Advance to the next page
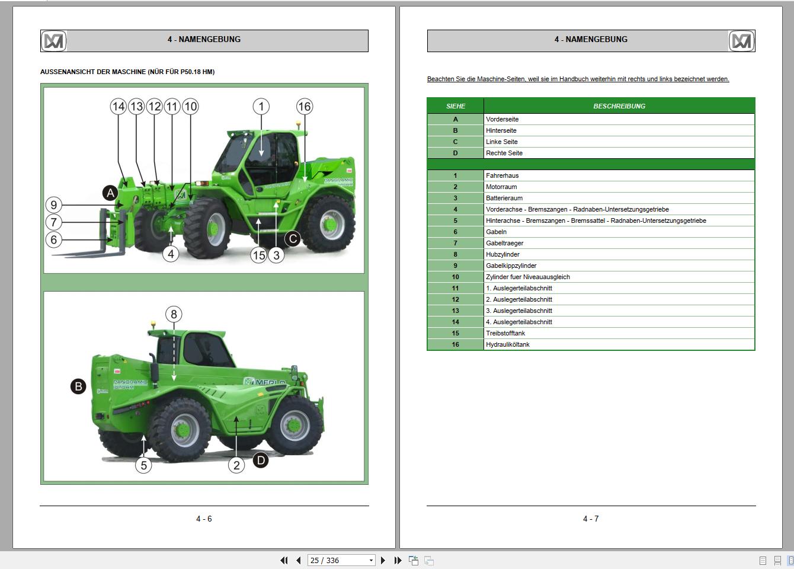The width and height of the screenshot is (794, 569). coord(383,560)
